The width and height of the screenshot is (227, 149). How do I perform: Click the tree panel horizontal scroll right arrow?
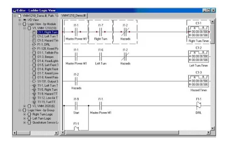click(56, 133)
